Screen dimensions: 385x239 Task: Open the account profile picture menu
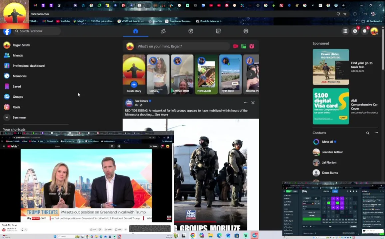tap(374, 31)
